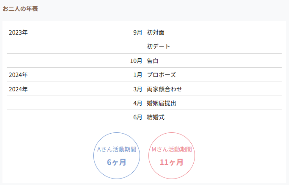
Task: Click the 9月 month label
Action: click(138, 33)
